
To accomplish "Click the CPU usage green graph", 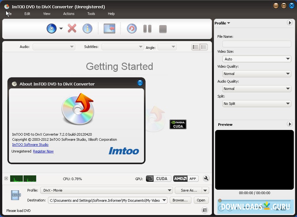I will [x=23, y=179].
